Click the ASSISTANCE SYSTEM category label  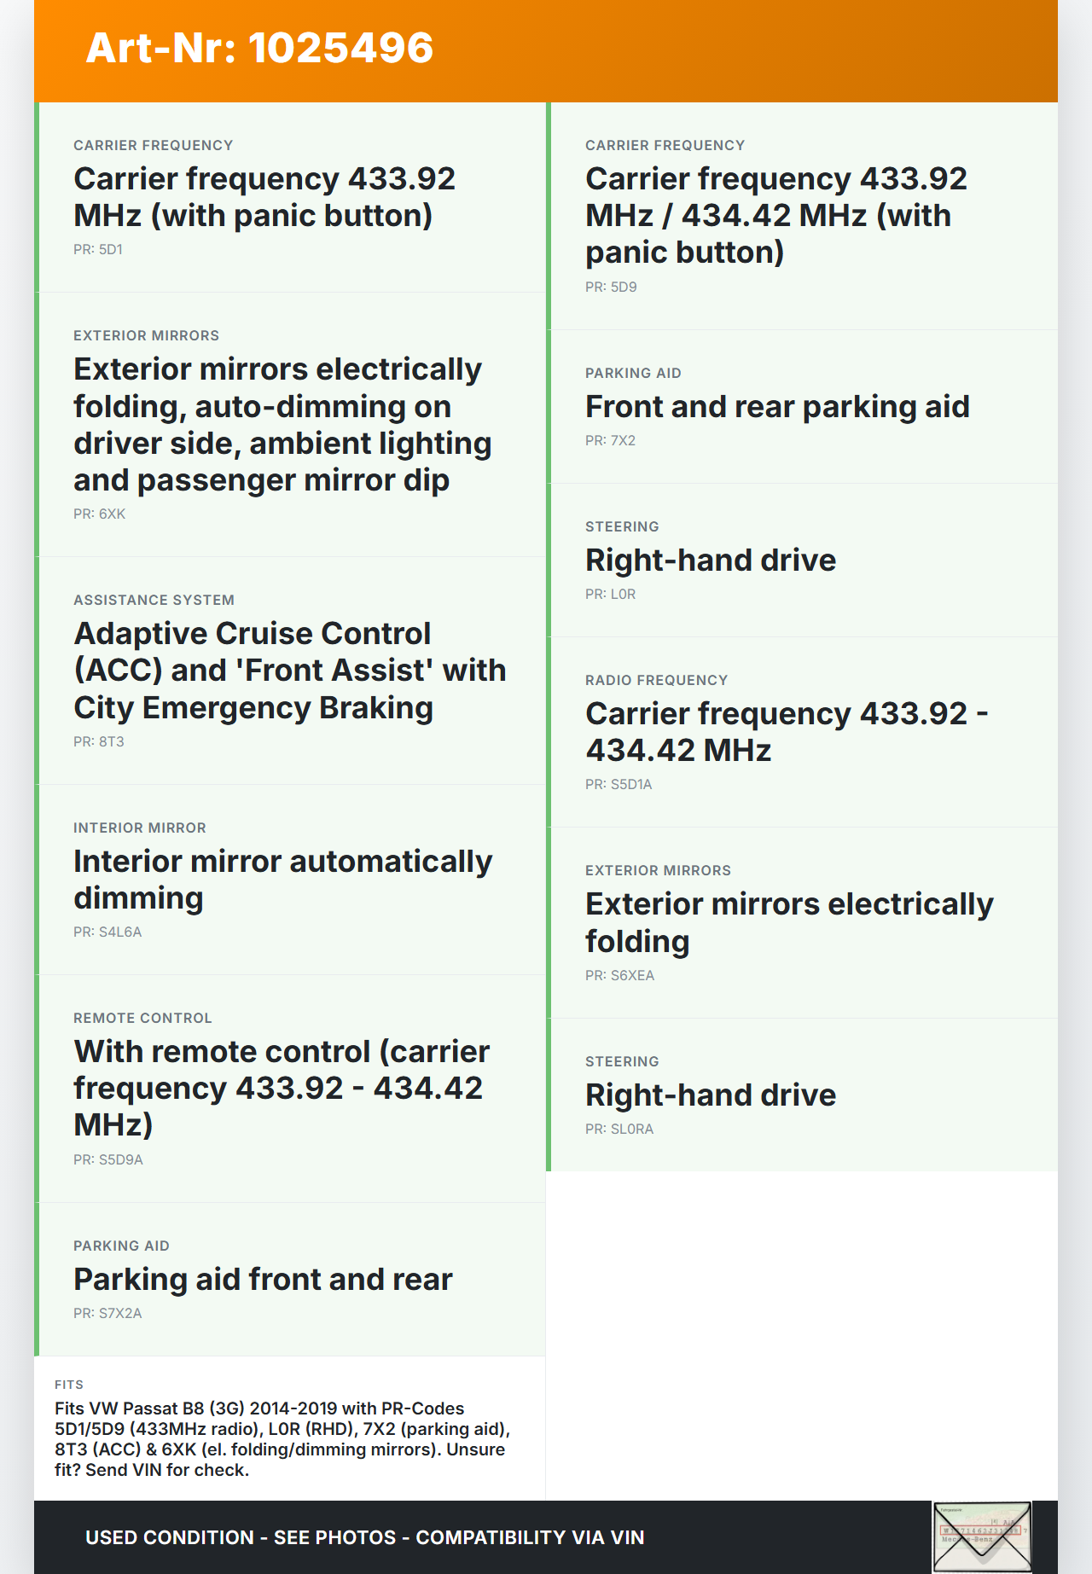(154, 600)
